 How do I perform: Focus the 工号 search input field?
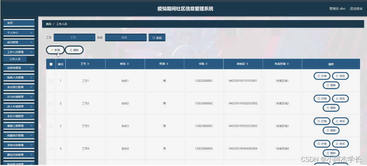(75, 37)
